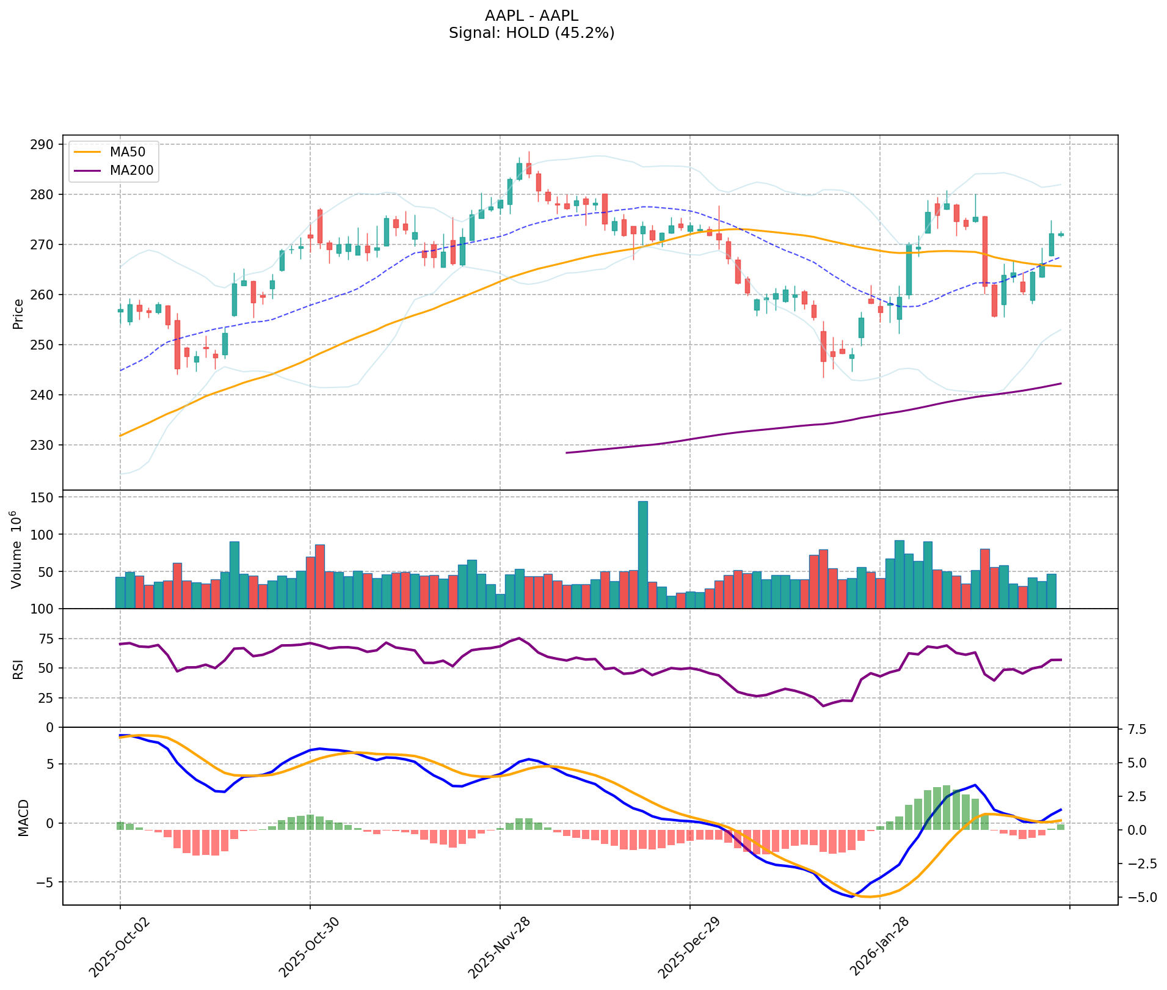The width and height of the screenshot is (1167, 990).
Task: Click the tallest bar in the Volume panel
Action: click(x=642, y=554)
